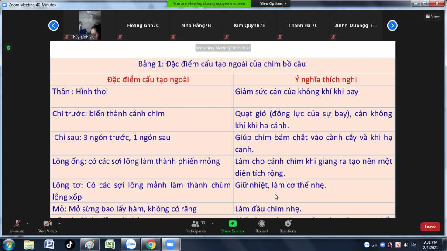Open the Reactions menu
This screenshot has width=447, height=251.
288,226
